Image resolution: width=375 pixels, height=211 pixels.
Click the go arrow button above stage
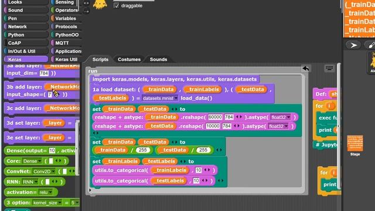tap(353, 45)
